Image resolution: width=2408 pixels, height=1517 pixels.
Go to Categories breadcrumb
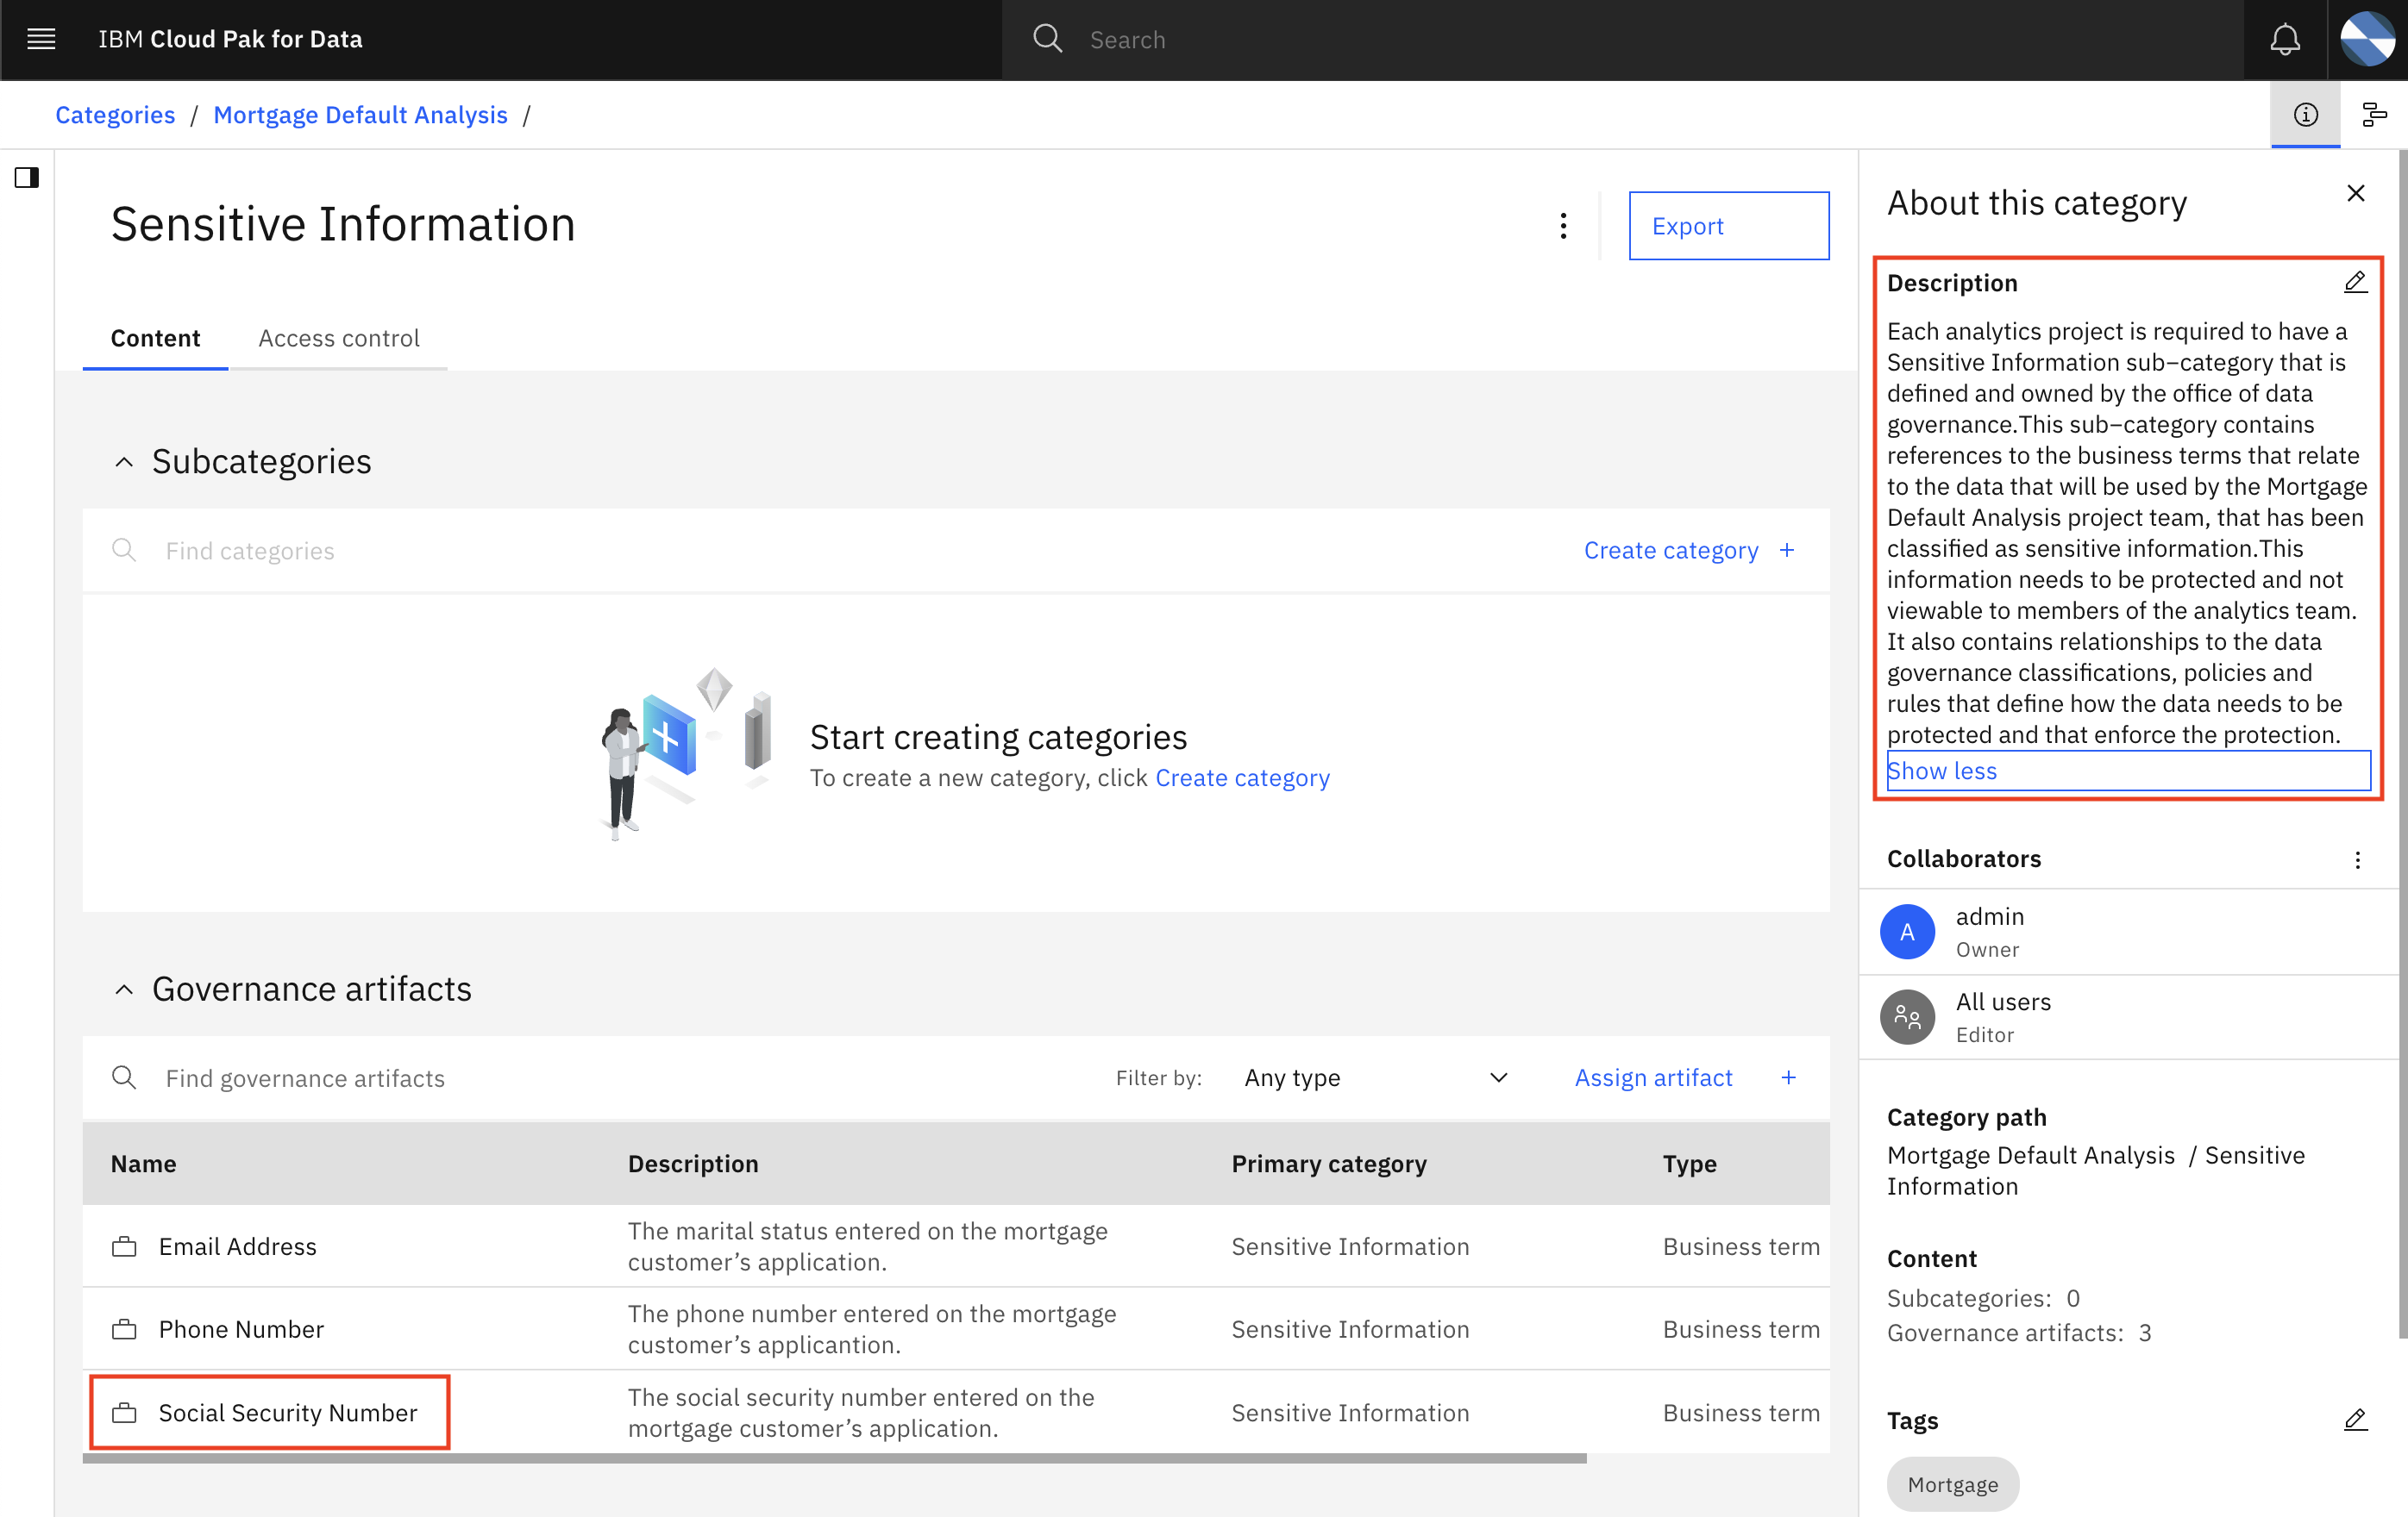115,115
